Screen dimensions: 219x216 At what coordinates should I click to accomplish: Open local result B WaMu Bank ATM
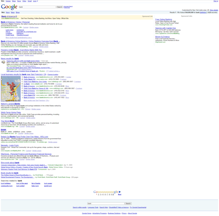29,79
